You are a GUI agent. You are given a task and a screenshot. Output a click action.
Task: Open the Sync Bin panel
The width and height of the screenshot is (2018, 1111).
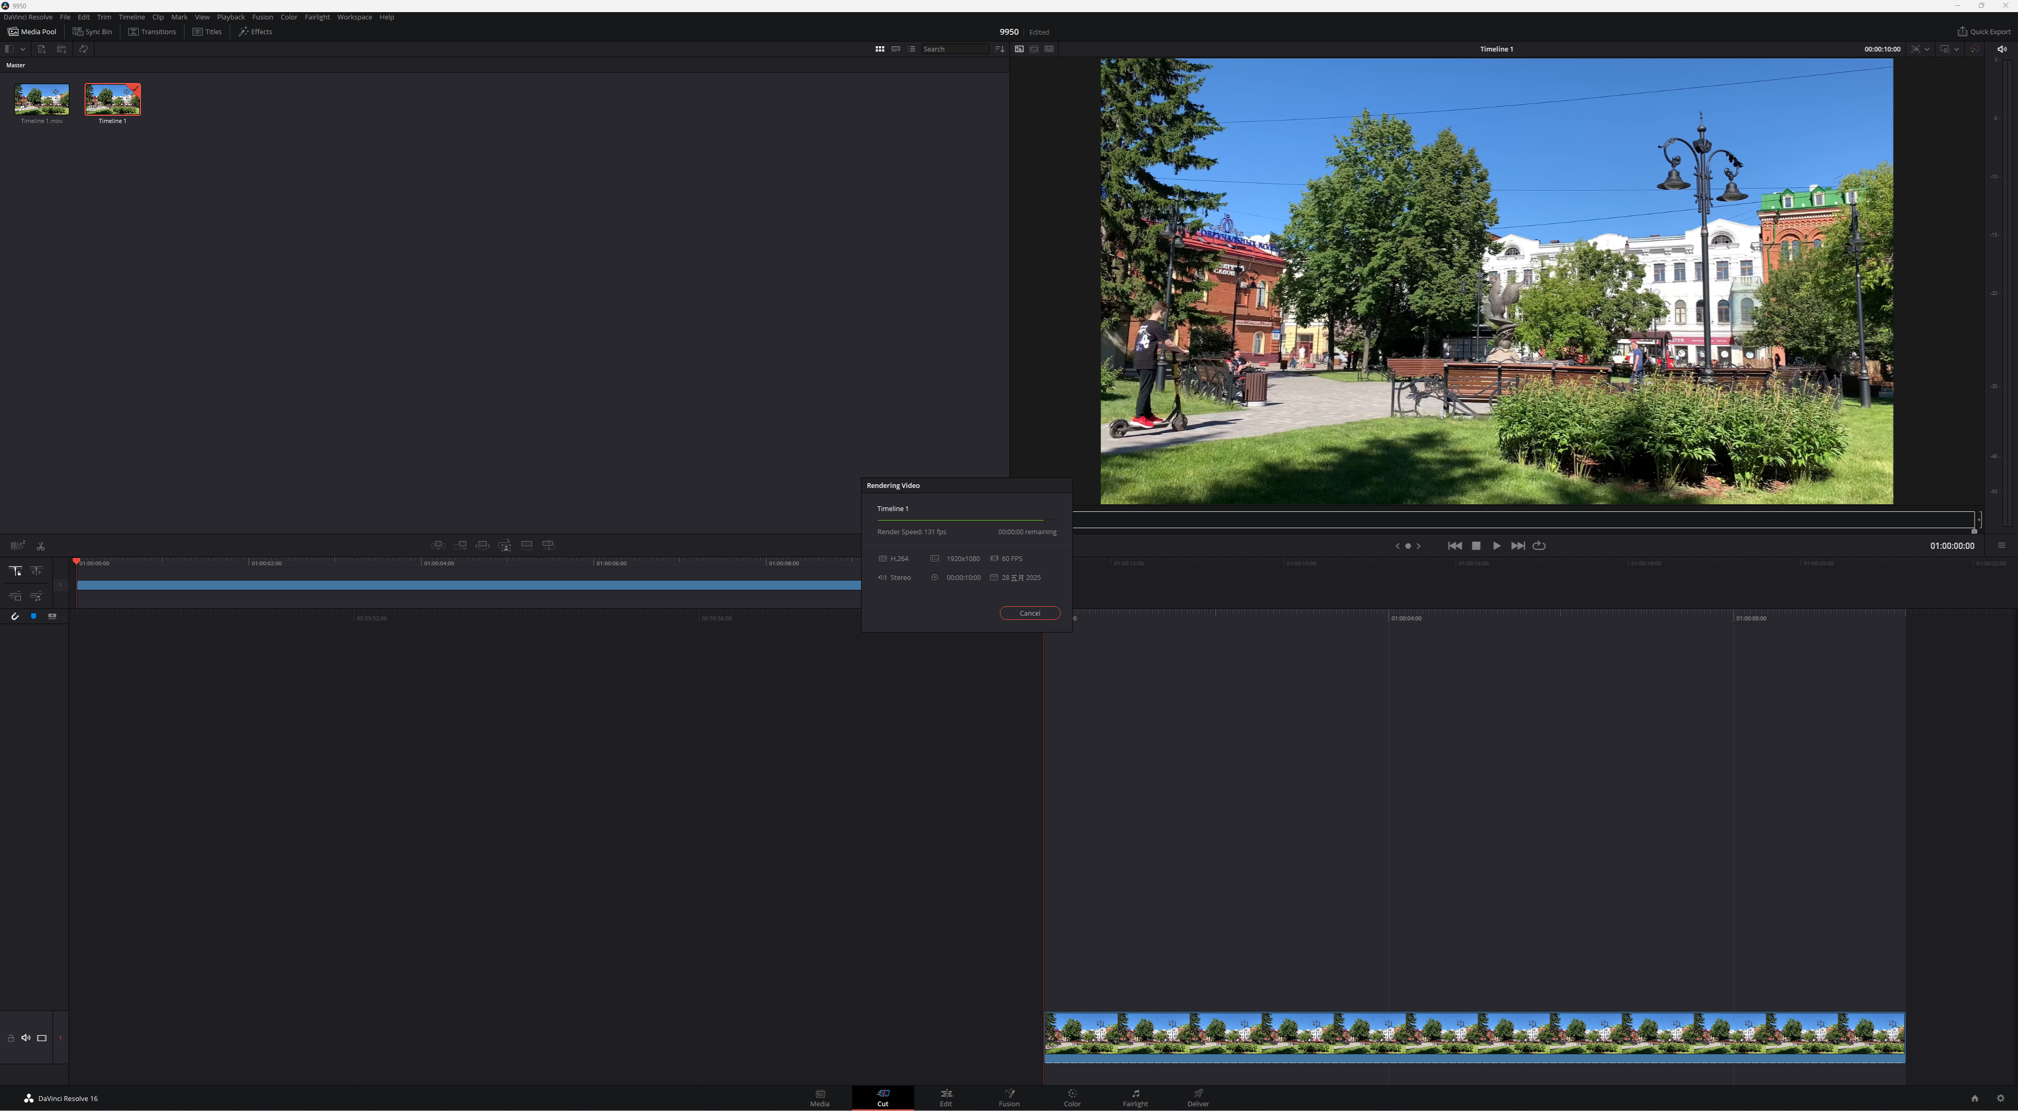(93, 32)
